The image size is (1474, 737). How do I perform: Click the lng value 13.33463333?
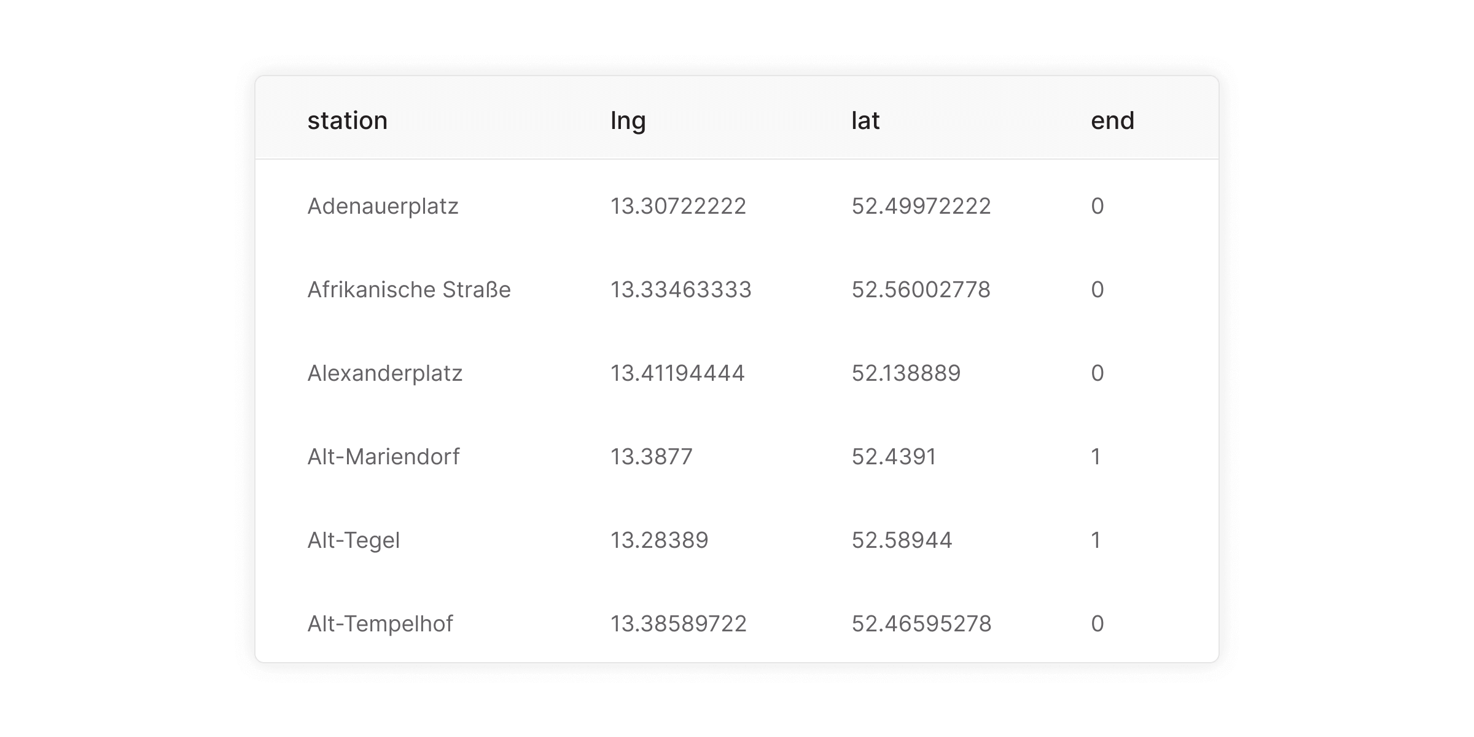tap(682, 290)
